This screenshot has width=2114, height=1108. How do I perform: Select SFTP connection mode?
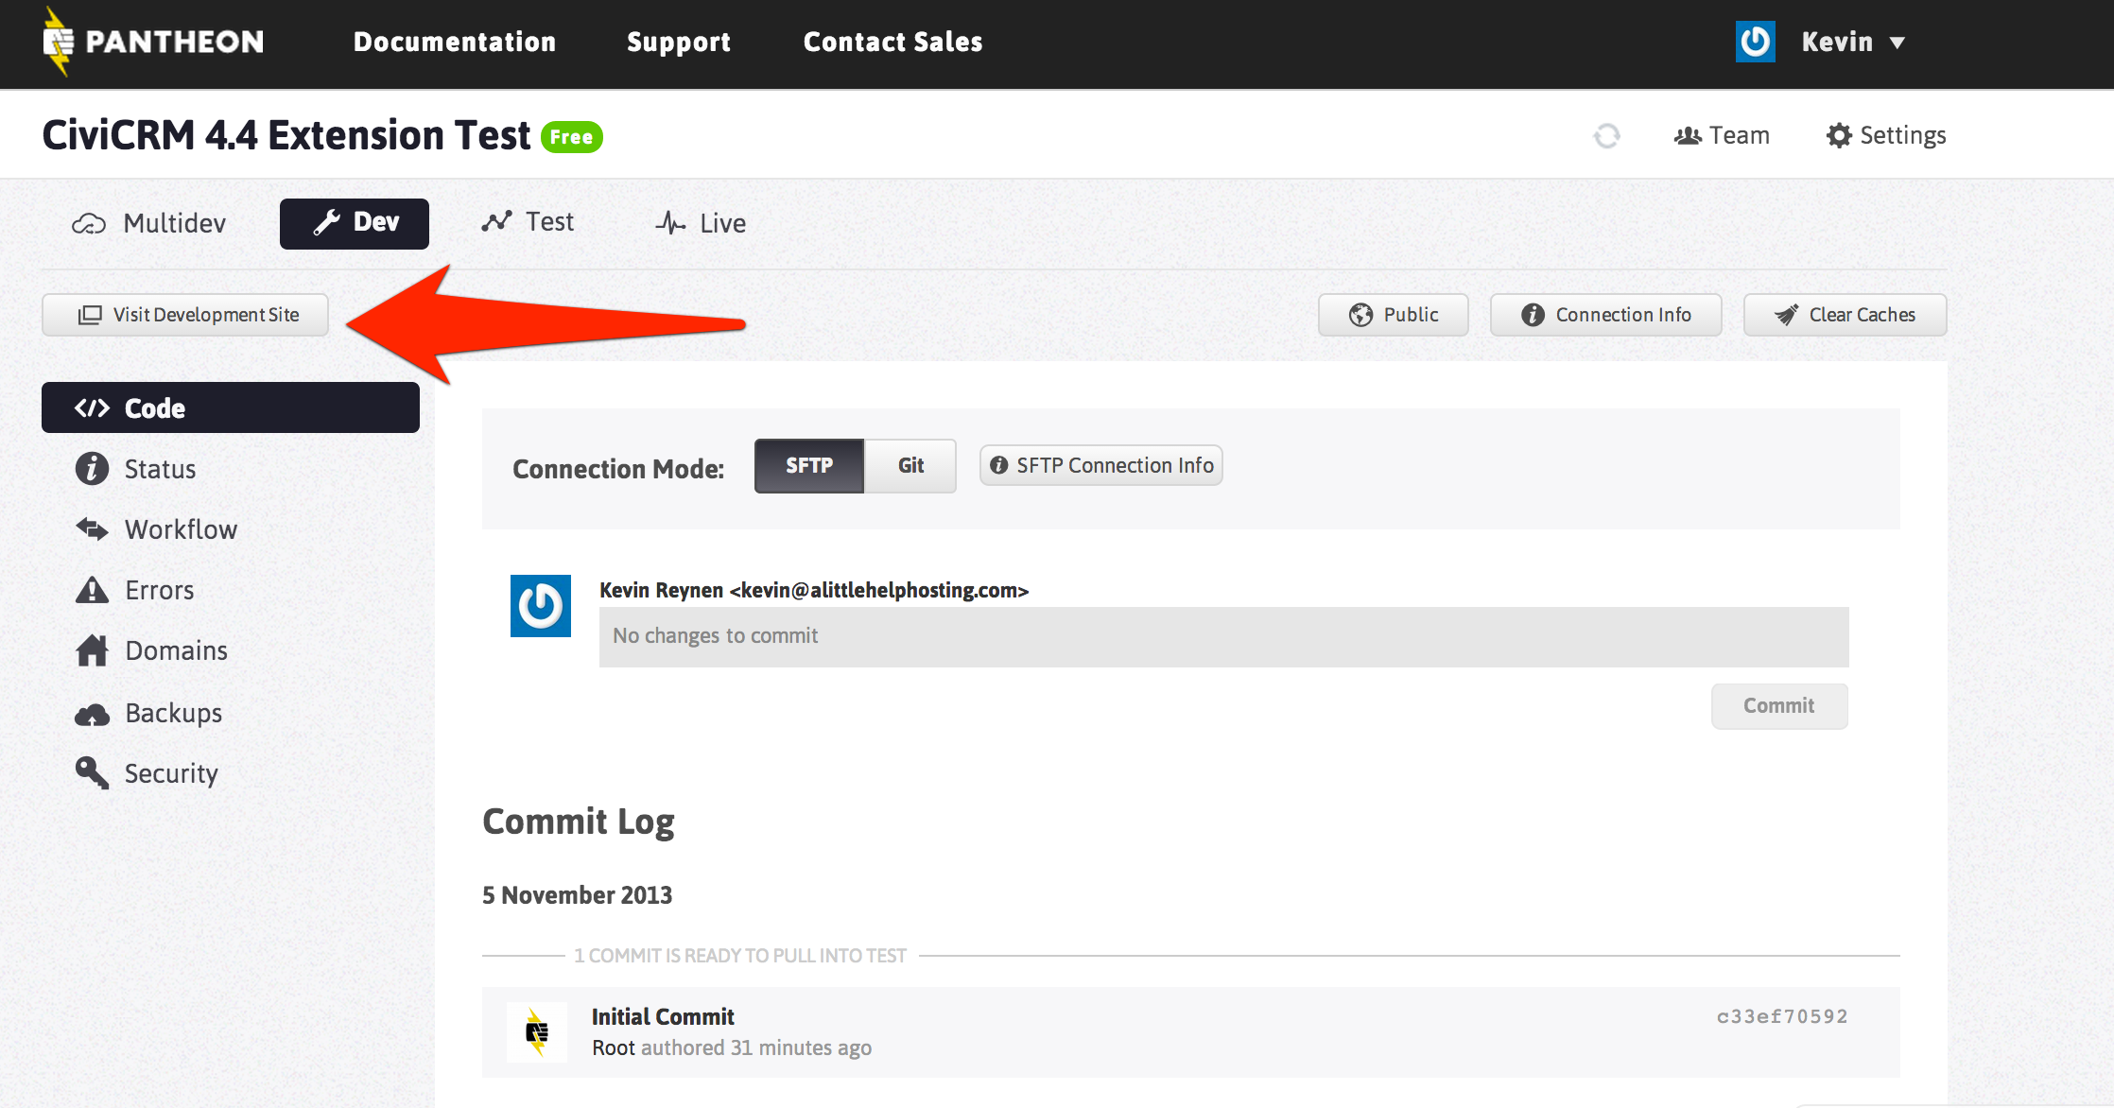(x=809, y=465)
